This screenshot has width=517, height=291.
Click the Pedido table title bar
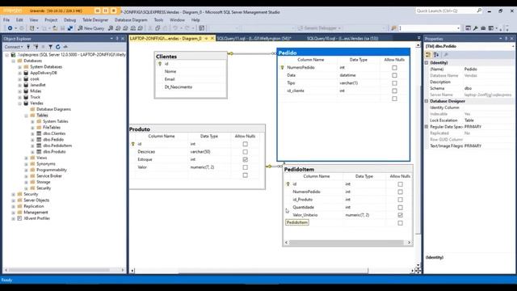343,53
